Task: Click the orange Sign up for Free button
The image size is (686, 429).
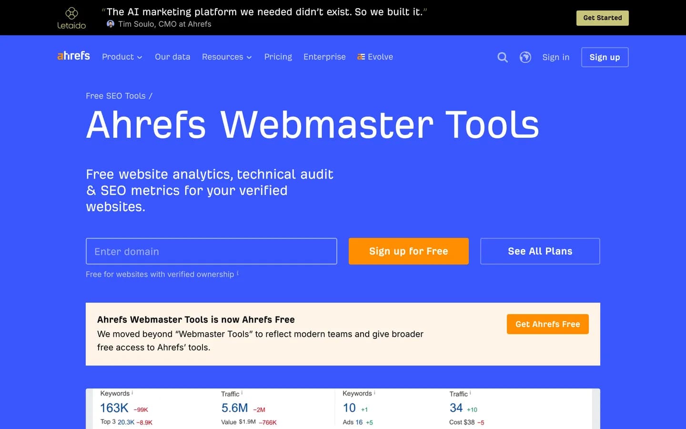Action: (x=409, y=251)
